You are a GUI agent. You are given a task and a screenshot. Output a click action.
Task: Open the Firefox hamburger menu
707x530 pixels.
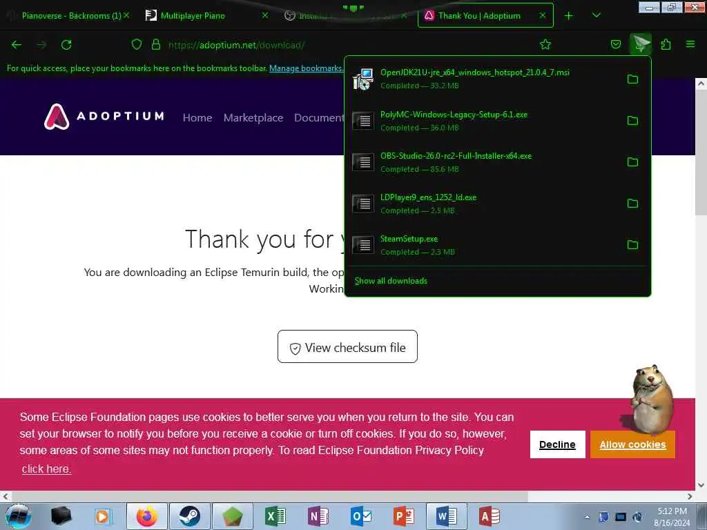click(x=690, y=44)
